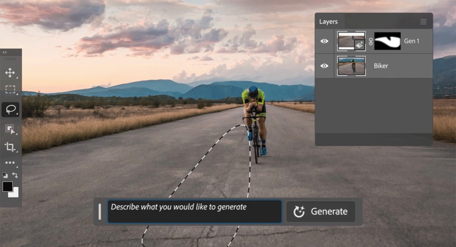Click the Gen 1 layer name
This screenshot has height=247, width=456.
click(412, 41)
